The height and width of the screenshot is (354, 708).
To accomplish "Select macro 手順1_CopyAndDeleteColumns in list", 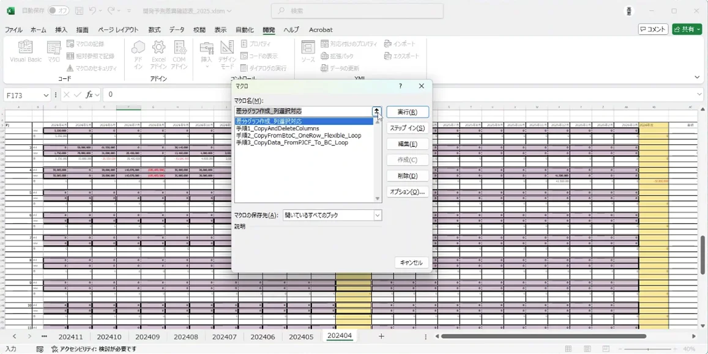I will click(x=277, y=128).
